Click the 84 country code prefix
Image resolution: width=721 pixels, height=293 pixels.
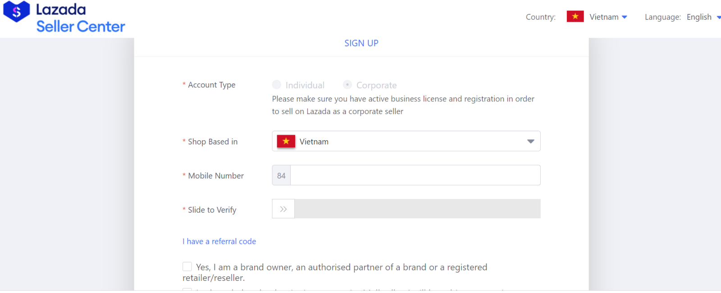pos(281,175)
